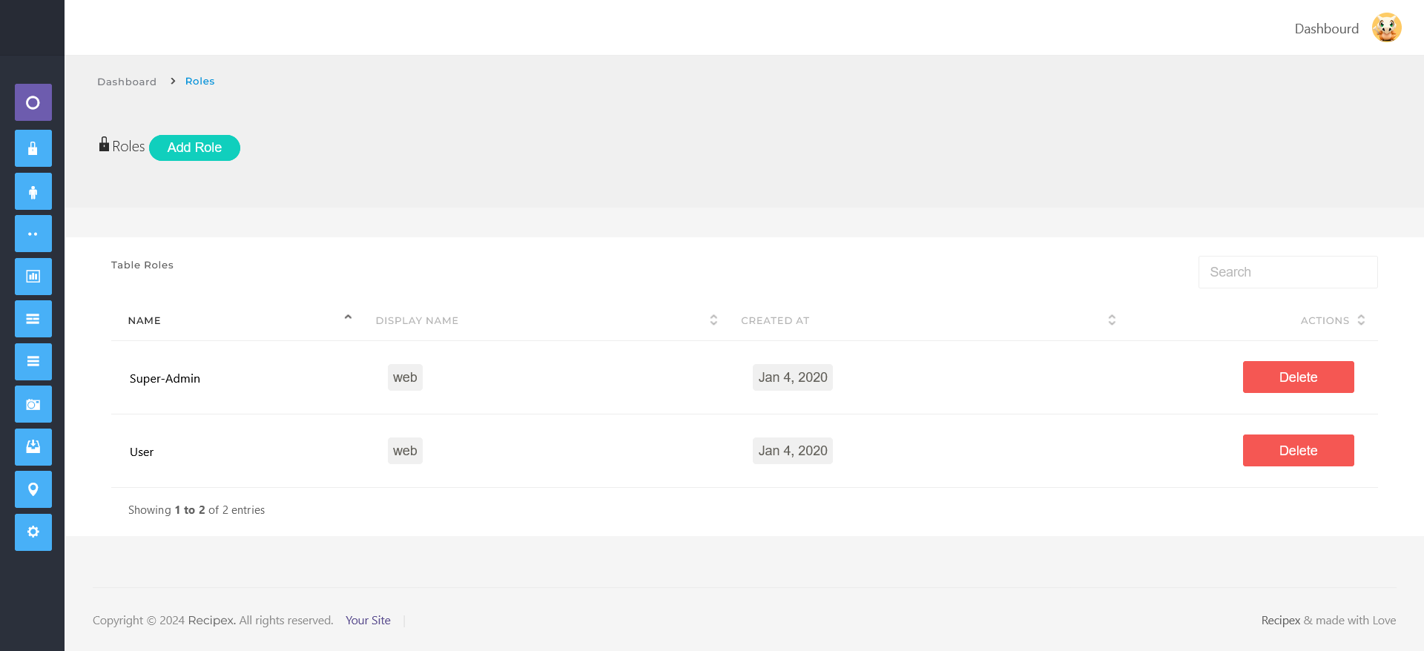Delete the Super-Admin role
This screenshot has width=1424, height=651.
pos(1298,377)
